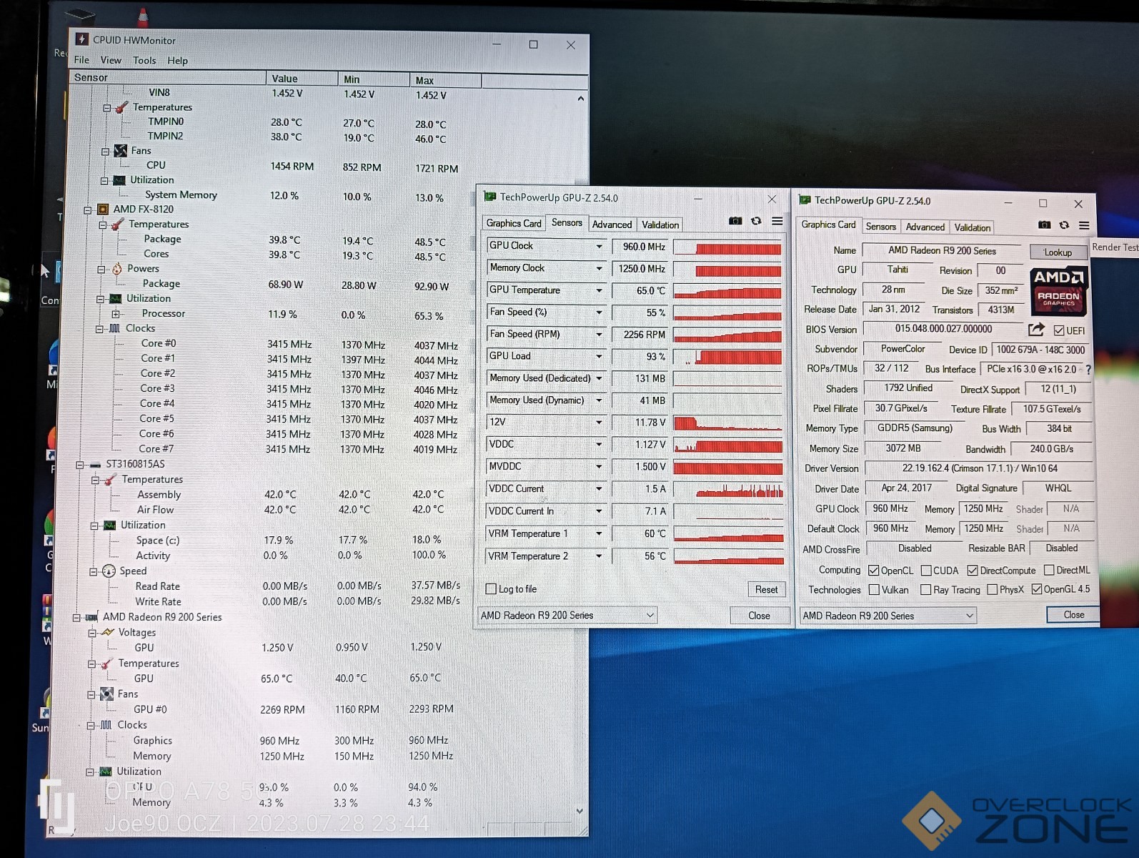The image size is (1139, 858).
Task: Click the Sensor column header in HWMonitor
Action: coord(169,77)
